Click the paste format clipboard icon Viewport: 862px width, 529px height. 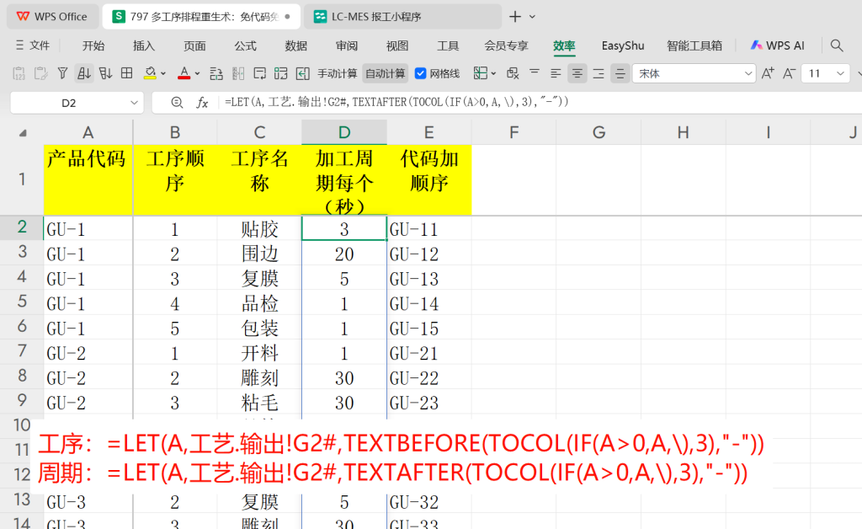click(x=40, y=73)
